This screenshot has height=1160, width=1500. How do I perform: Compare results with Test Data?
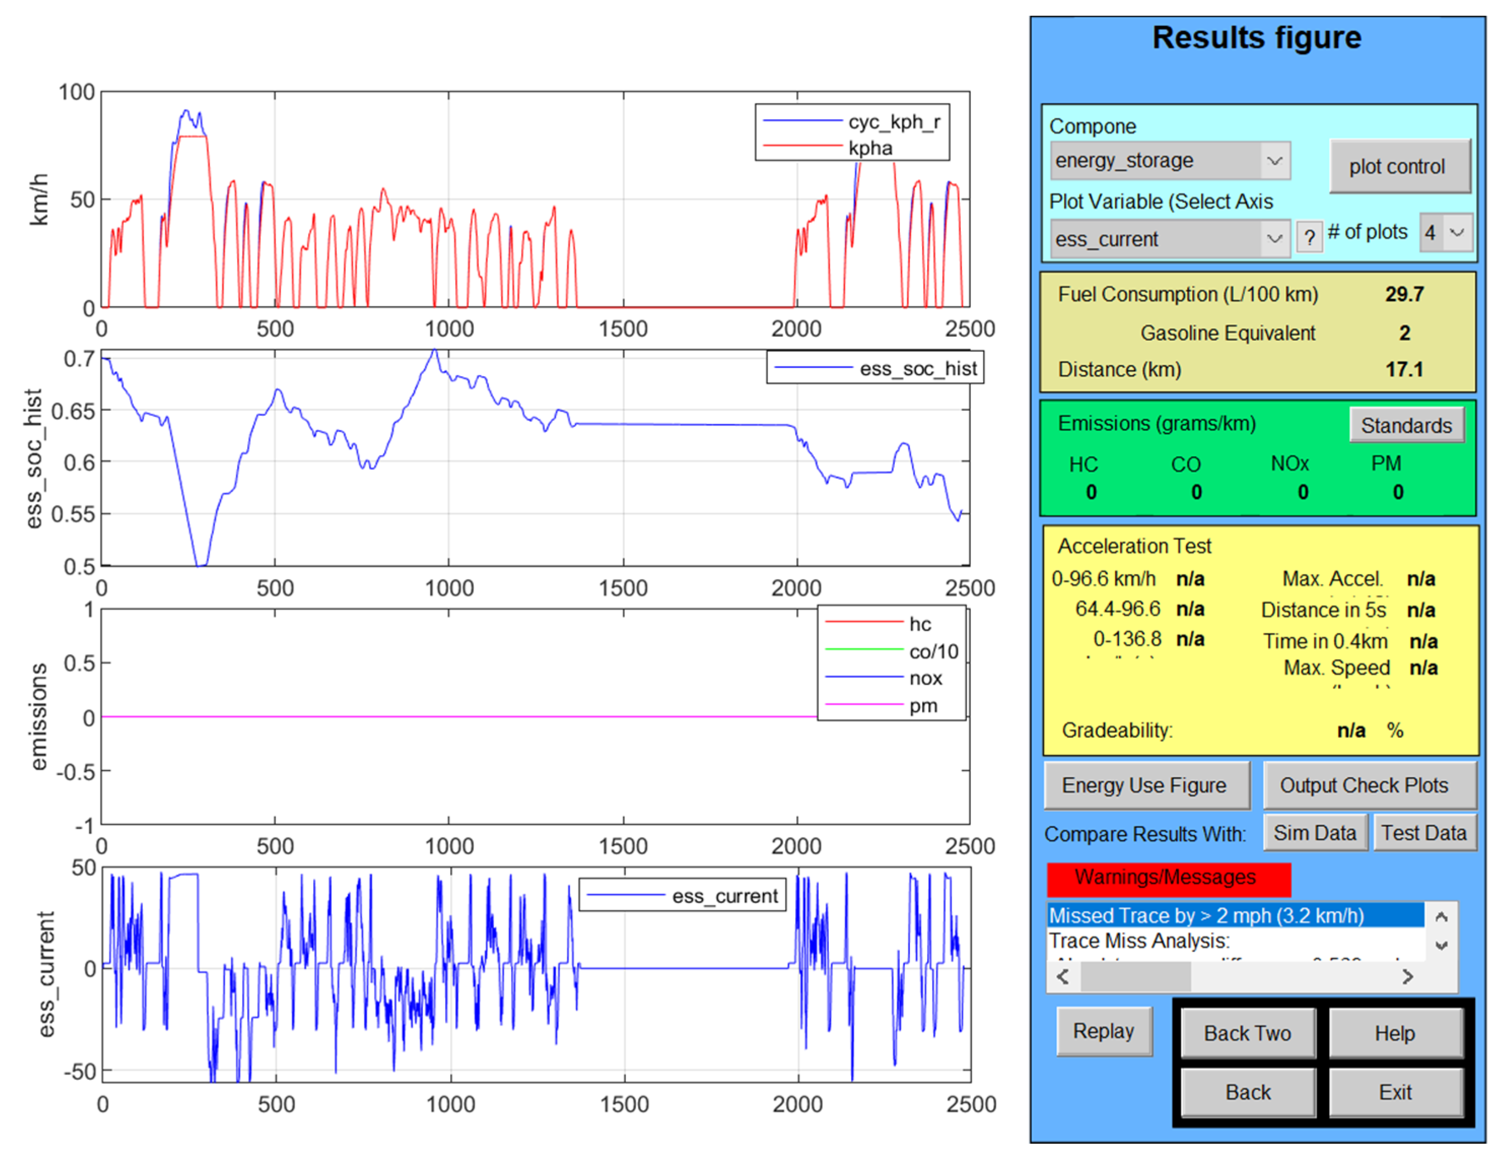[x=1424, y=832]
